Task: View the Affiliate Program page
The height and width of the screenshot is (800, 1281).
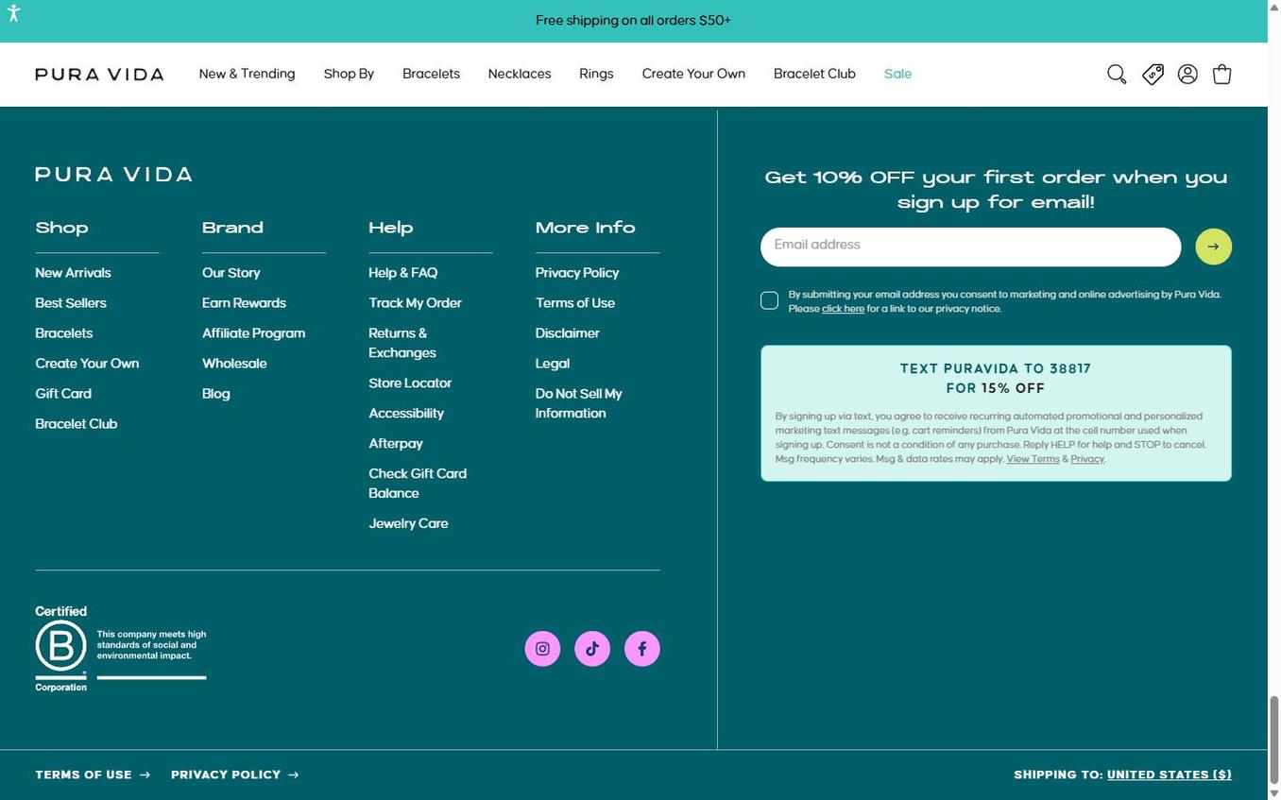Action: (x=253, y=333)
